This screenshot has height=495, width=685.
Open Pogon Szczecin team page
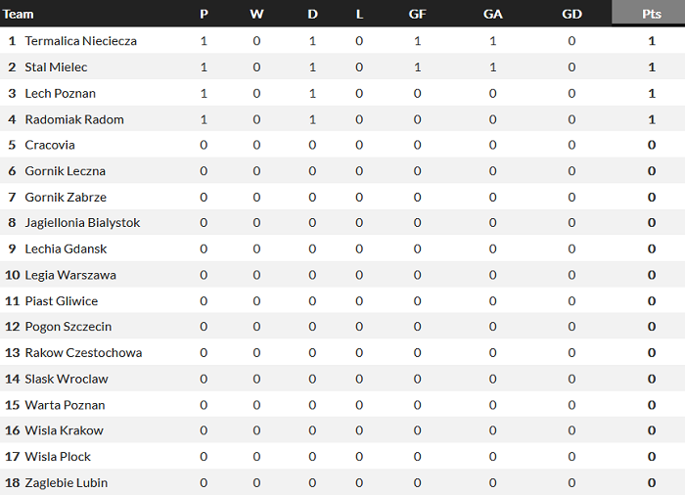point(68,327)
